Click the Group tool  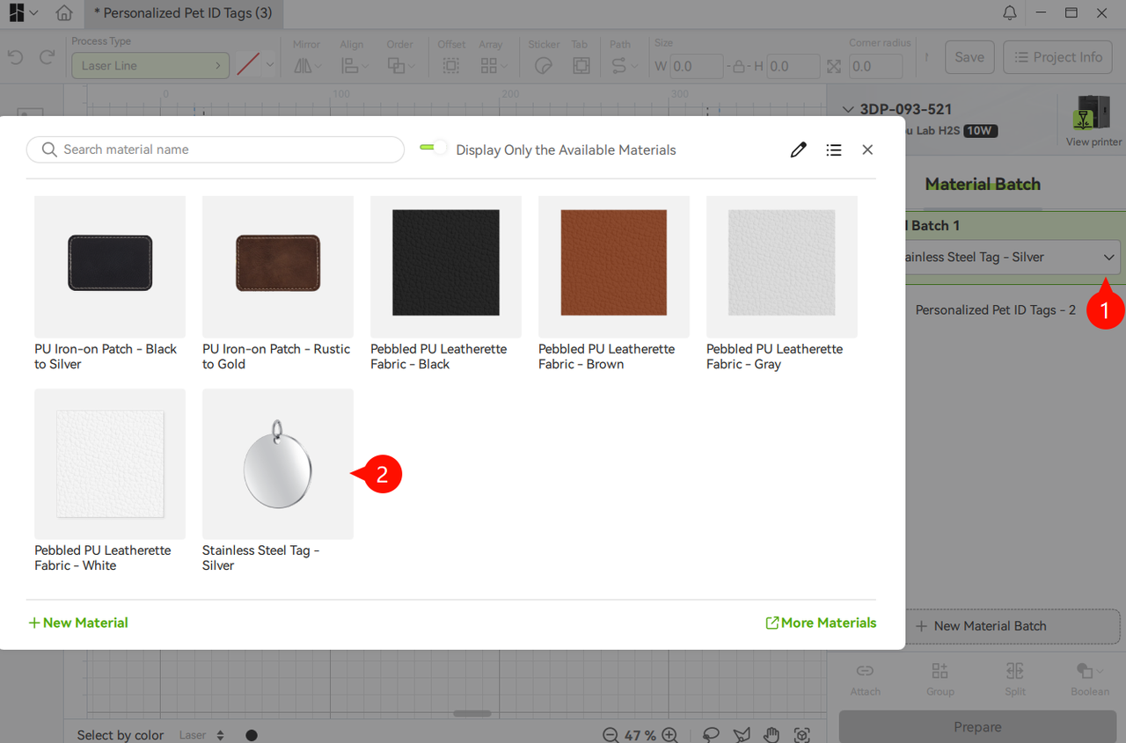(940, 679)
